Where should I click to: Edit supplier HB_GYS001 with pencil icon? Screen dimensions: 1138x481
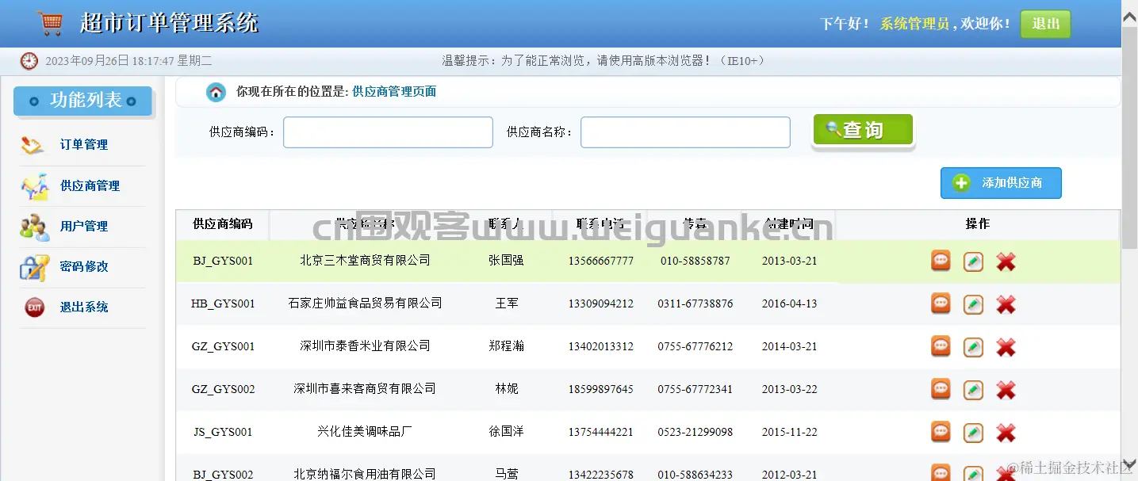[x=973, y=304]
